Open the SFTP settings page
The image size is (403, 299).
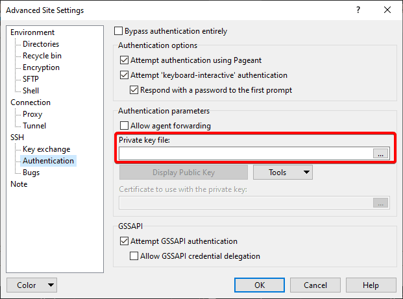click(x=32, y=79)
